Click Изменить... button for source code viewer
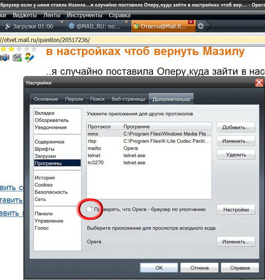Image resolution: width=265 pixels, height=280 pixels. 236,242
